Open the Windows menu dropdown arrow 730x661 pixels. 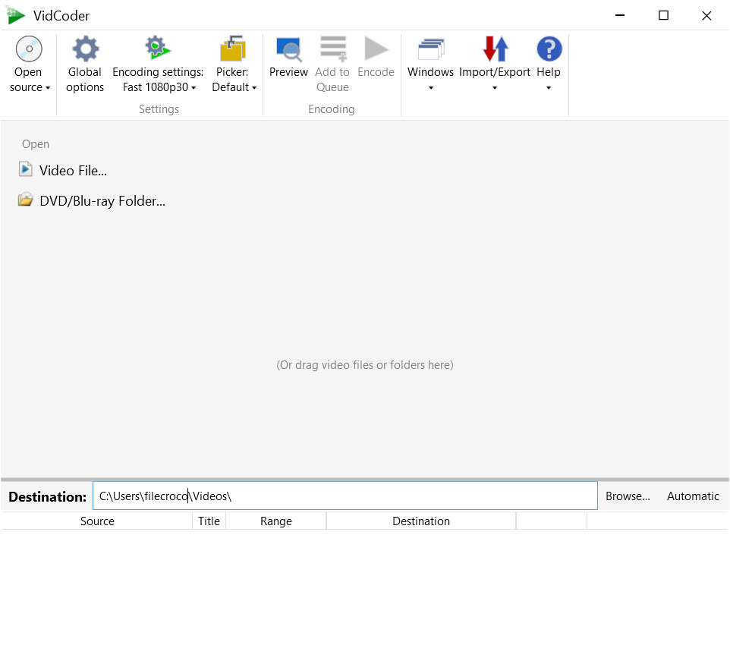[x=431, y=88]
